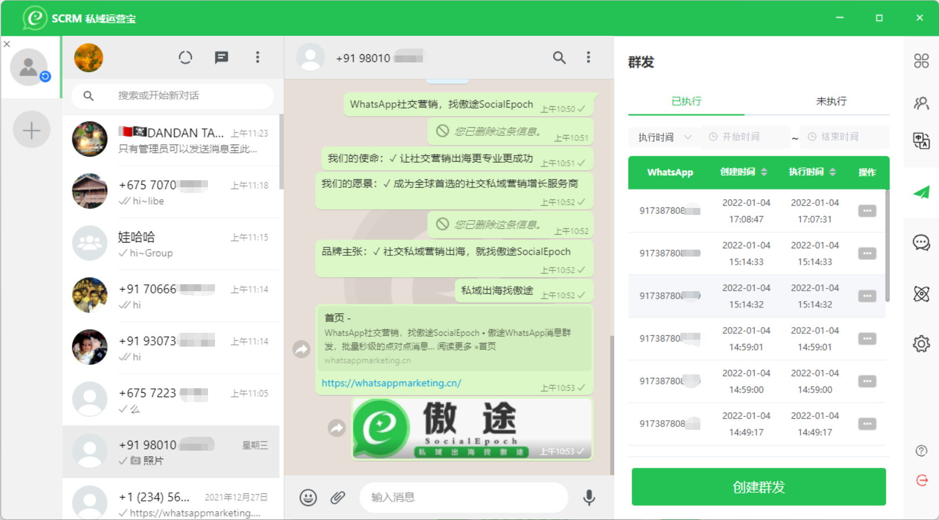Click the 群发 table vertical scrollbar
Screen dimensions: 939x520
[x=888, y=246]
